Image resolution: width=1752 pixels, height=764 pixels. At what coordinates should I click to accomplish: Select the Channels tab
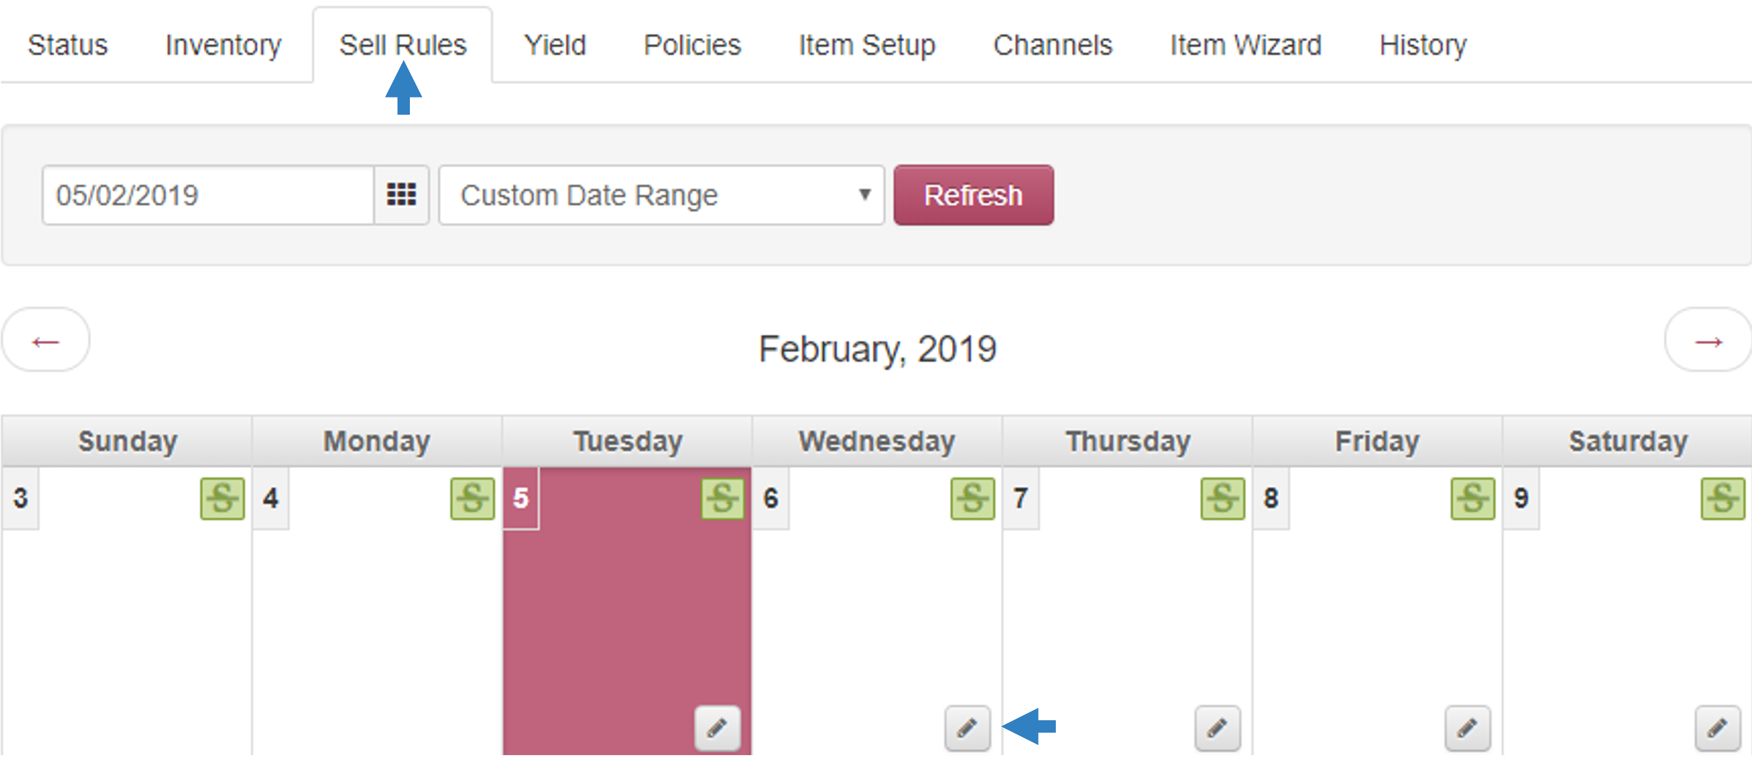click(x=1052, y=45)
